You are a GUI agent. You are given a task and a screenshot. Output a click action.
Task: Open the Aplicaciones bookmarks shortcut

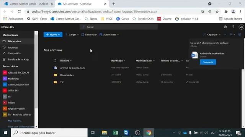[x=13, y=19]
